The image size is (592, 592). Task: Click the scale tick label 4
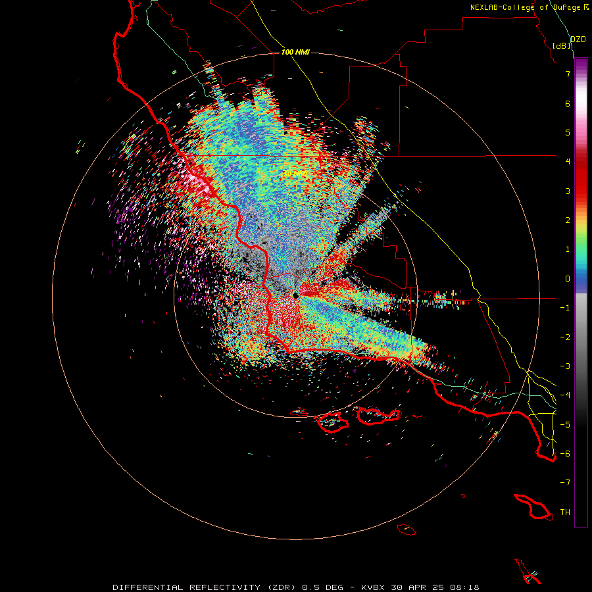tap(568, 162)
